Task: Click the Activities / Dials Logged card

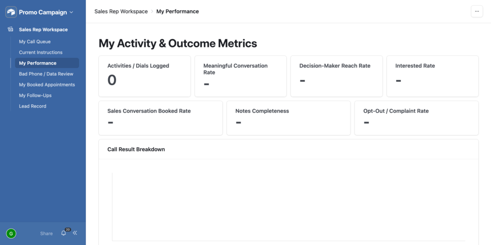Action: coord(145,76)
